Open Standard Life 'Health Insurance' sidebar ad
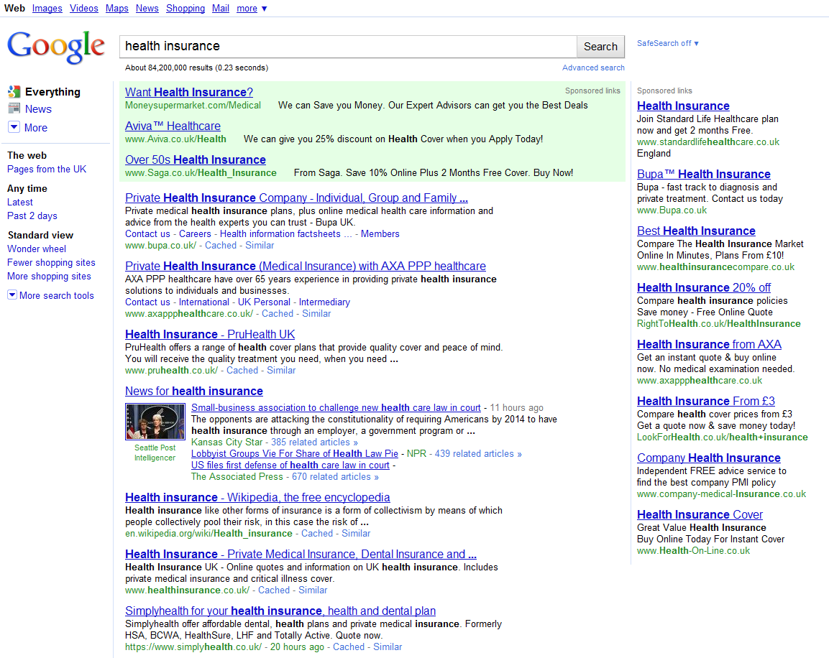Image resolution: width=829 pixels, height=658 pixels. tap(683, 106)
